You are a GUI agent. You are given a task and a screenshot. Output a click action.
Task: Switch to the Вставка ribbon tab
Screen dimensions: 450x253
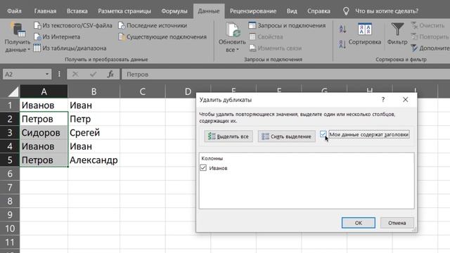(77, 11)
